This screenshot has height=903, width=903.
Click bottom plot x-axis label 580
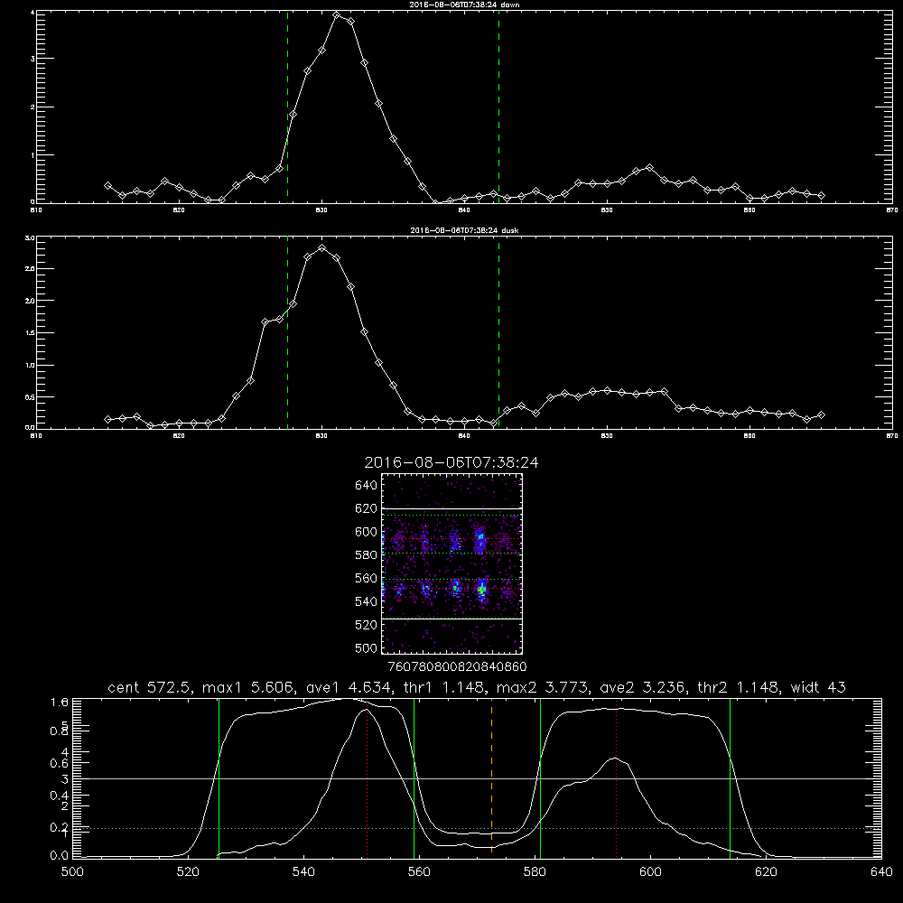(535, 872)
